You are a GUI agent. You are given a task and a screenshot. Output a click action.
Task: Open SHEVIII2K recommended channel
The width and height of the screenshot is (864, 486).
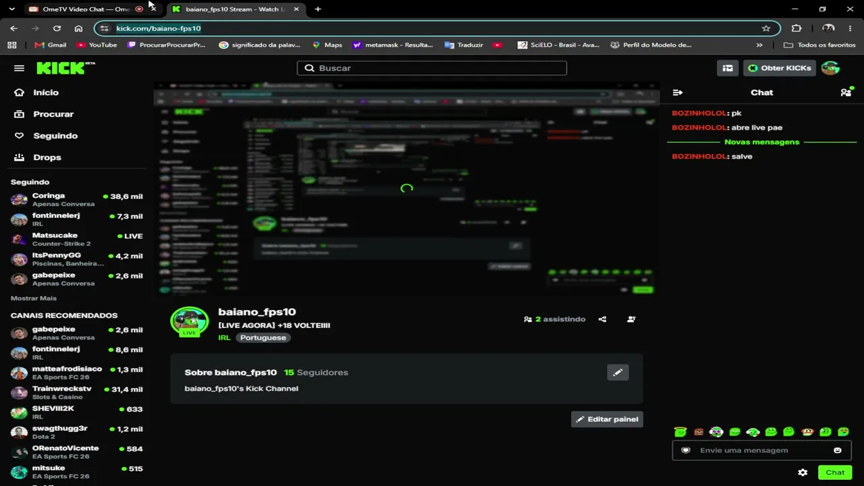[x=77, y=412]
